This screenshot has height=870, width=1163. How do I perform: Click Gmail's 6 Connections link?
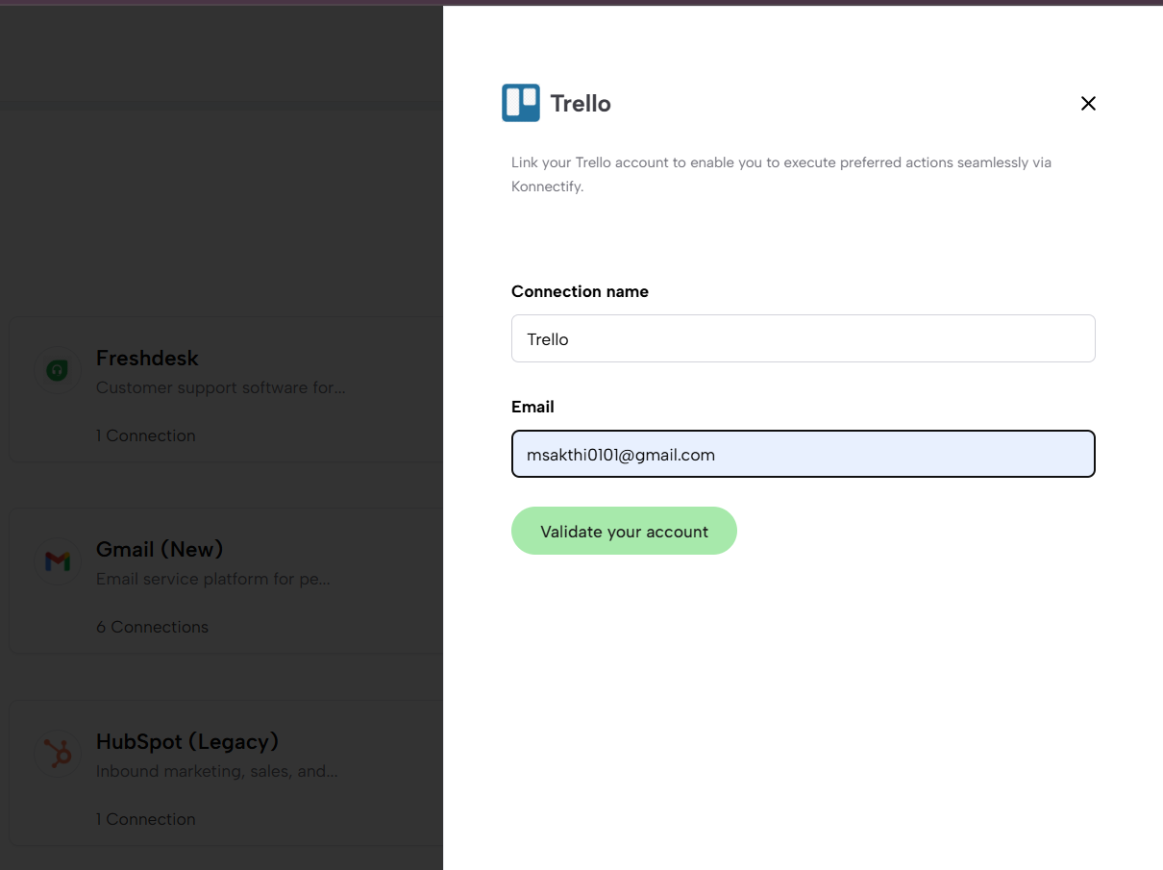tap(152, 627)
